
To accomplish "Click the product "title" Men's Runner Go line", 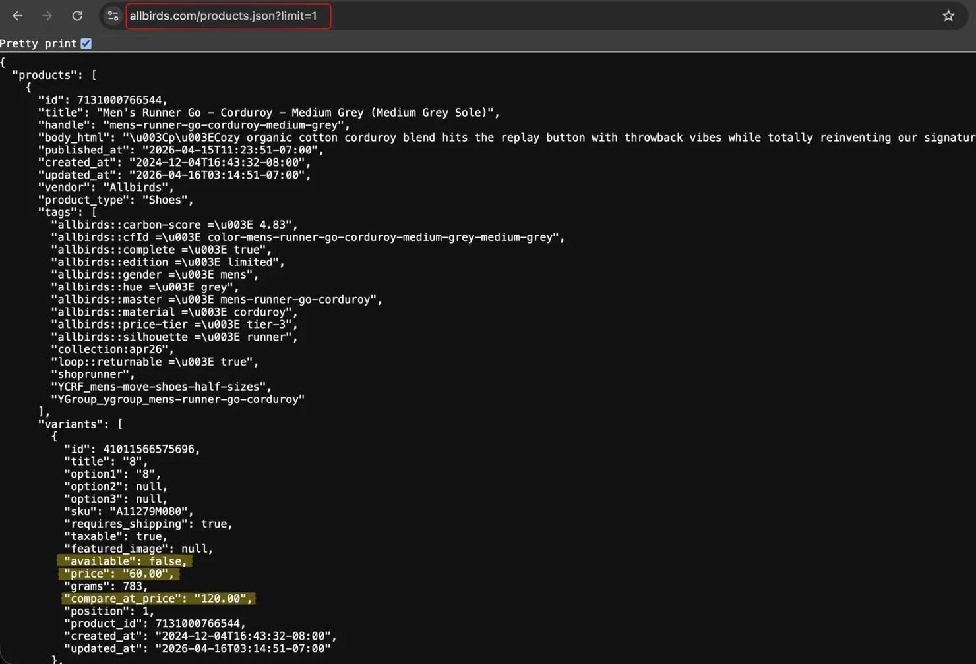I will (x=268, y=113).
